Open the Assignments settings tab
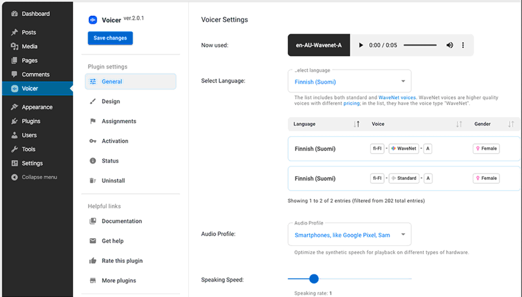Image resolution: width=522 pixels, height=297 pixels. pyautogui.click(x=119, y=121)
